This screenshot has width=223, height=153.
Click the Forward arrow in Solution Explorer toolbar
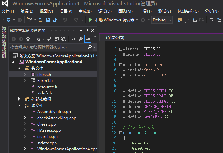(x=21, y=39)
